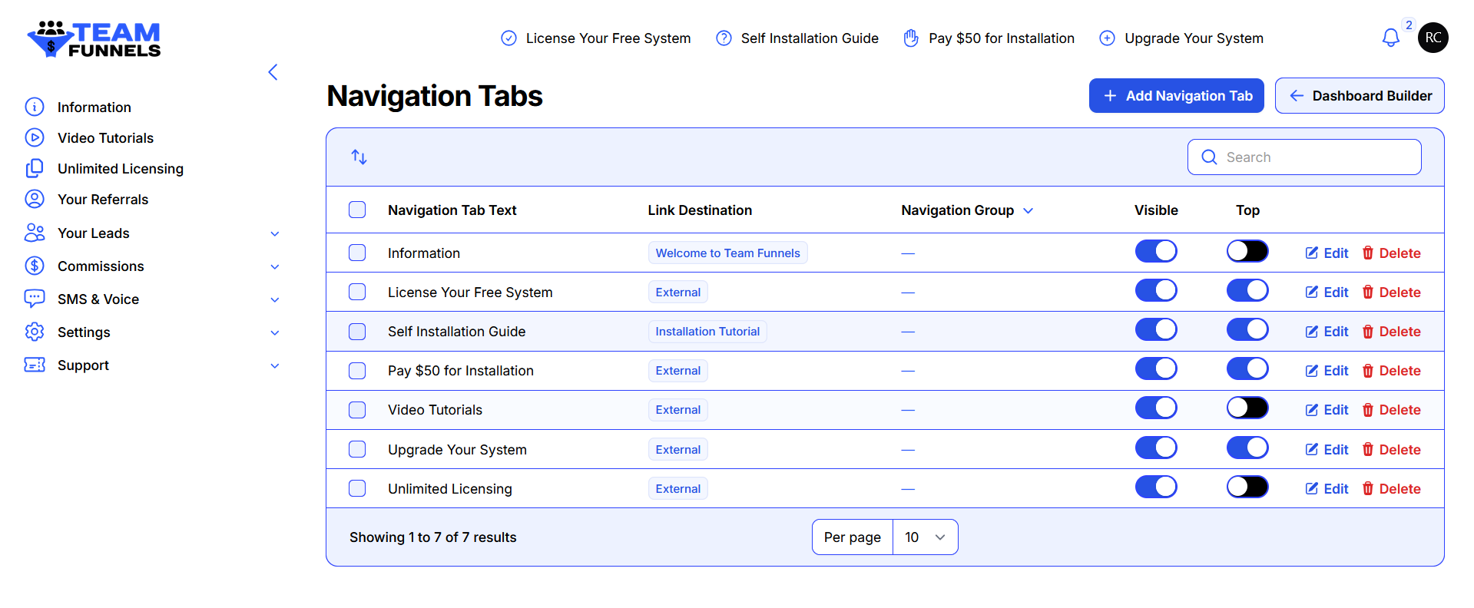Click trash icon to delete Video Tutorials row
The width and height of the screenshot is (1474, 608).
(x=1367, y=410)
